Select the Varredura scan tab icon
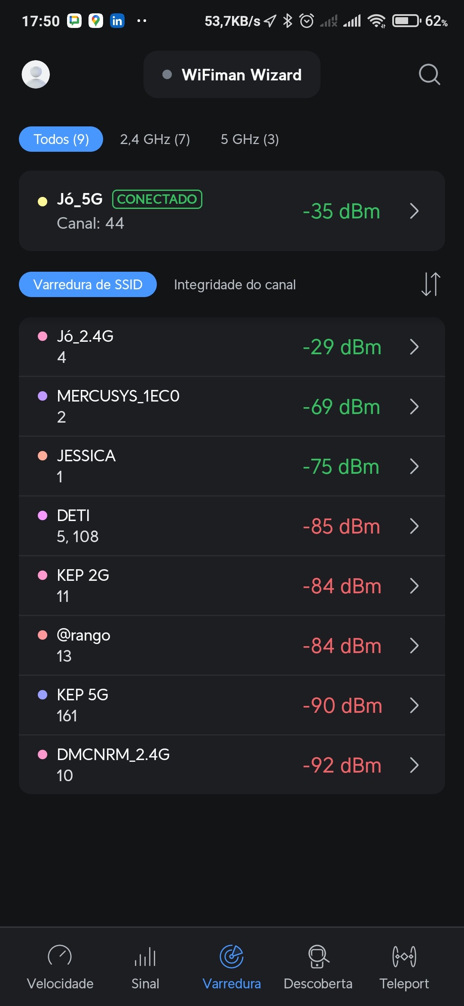The image size is (464, 1006). click(x=232, y=957)
